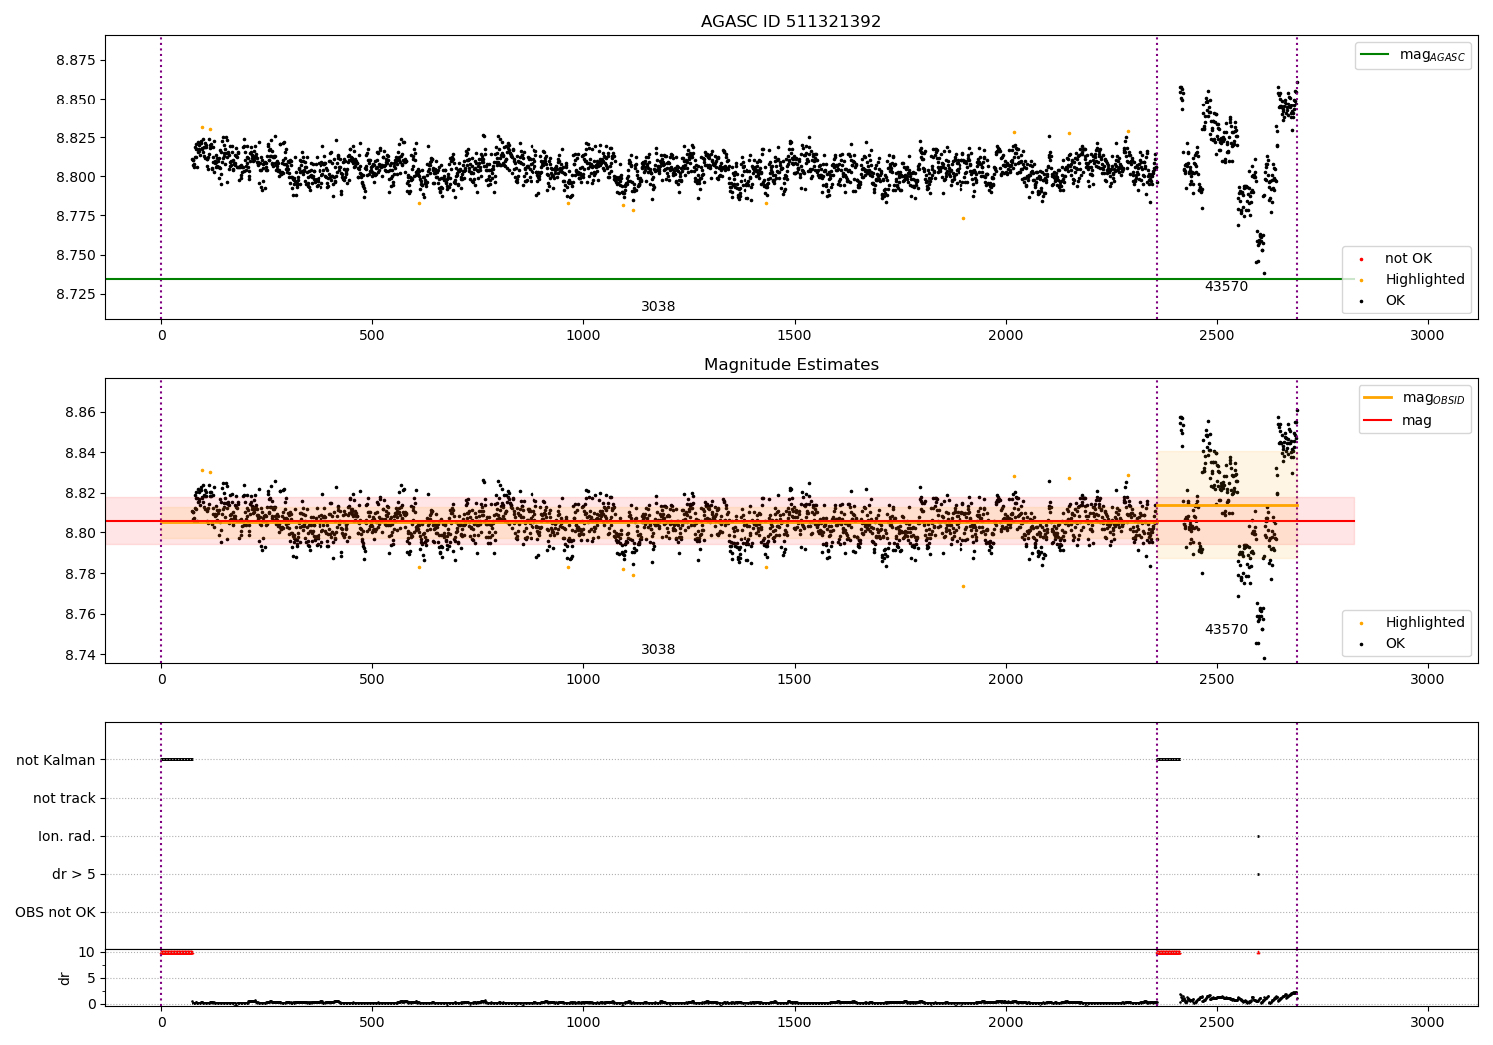Click the 'OBS not OK' row label
The image size is (1493, 1045).
click(56, 912)
